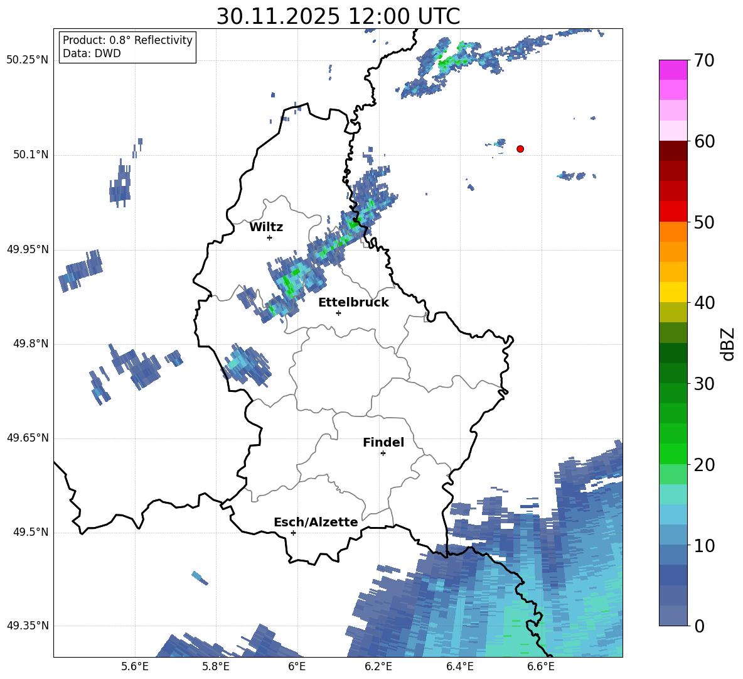Click the Findel location cross marker

click(383, 454)
